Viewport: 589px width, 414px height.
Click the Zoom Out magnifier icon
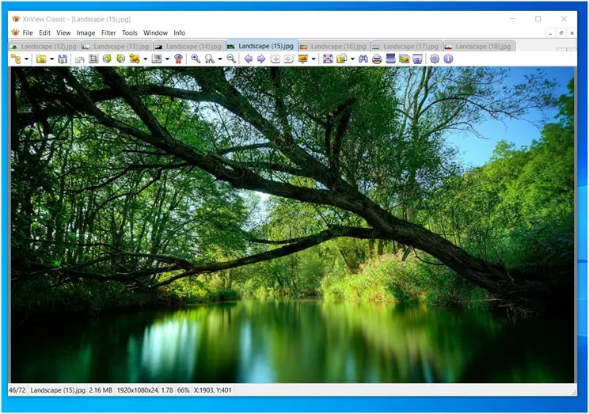click(231, 59)
